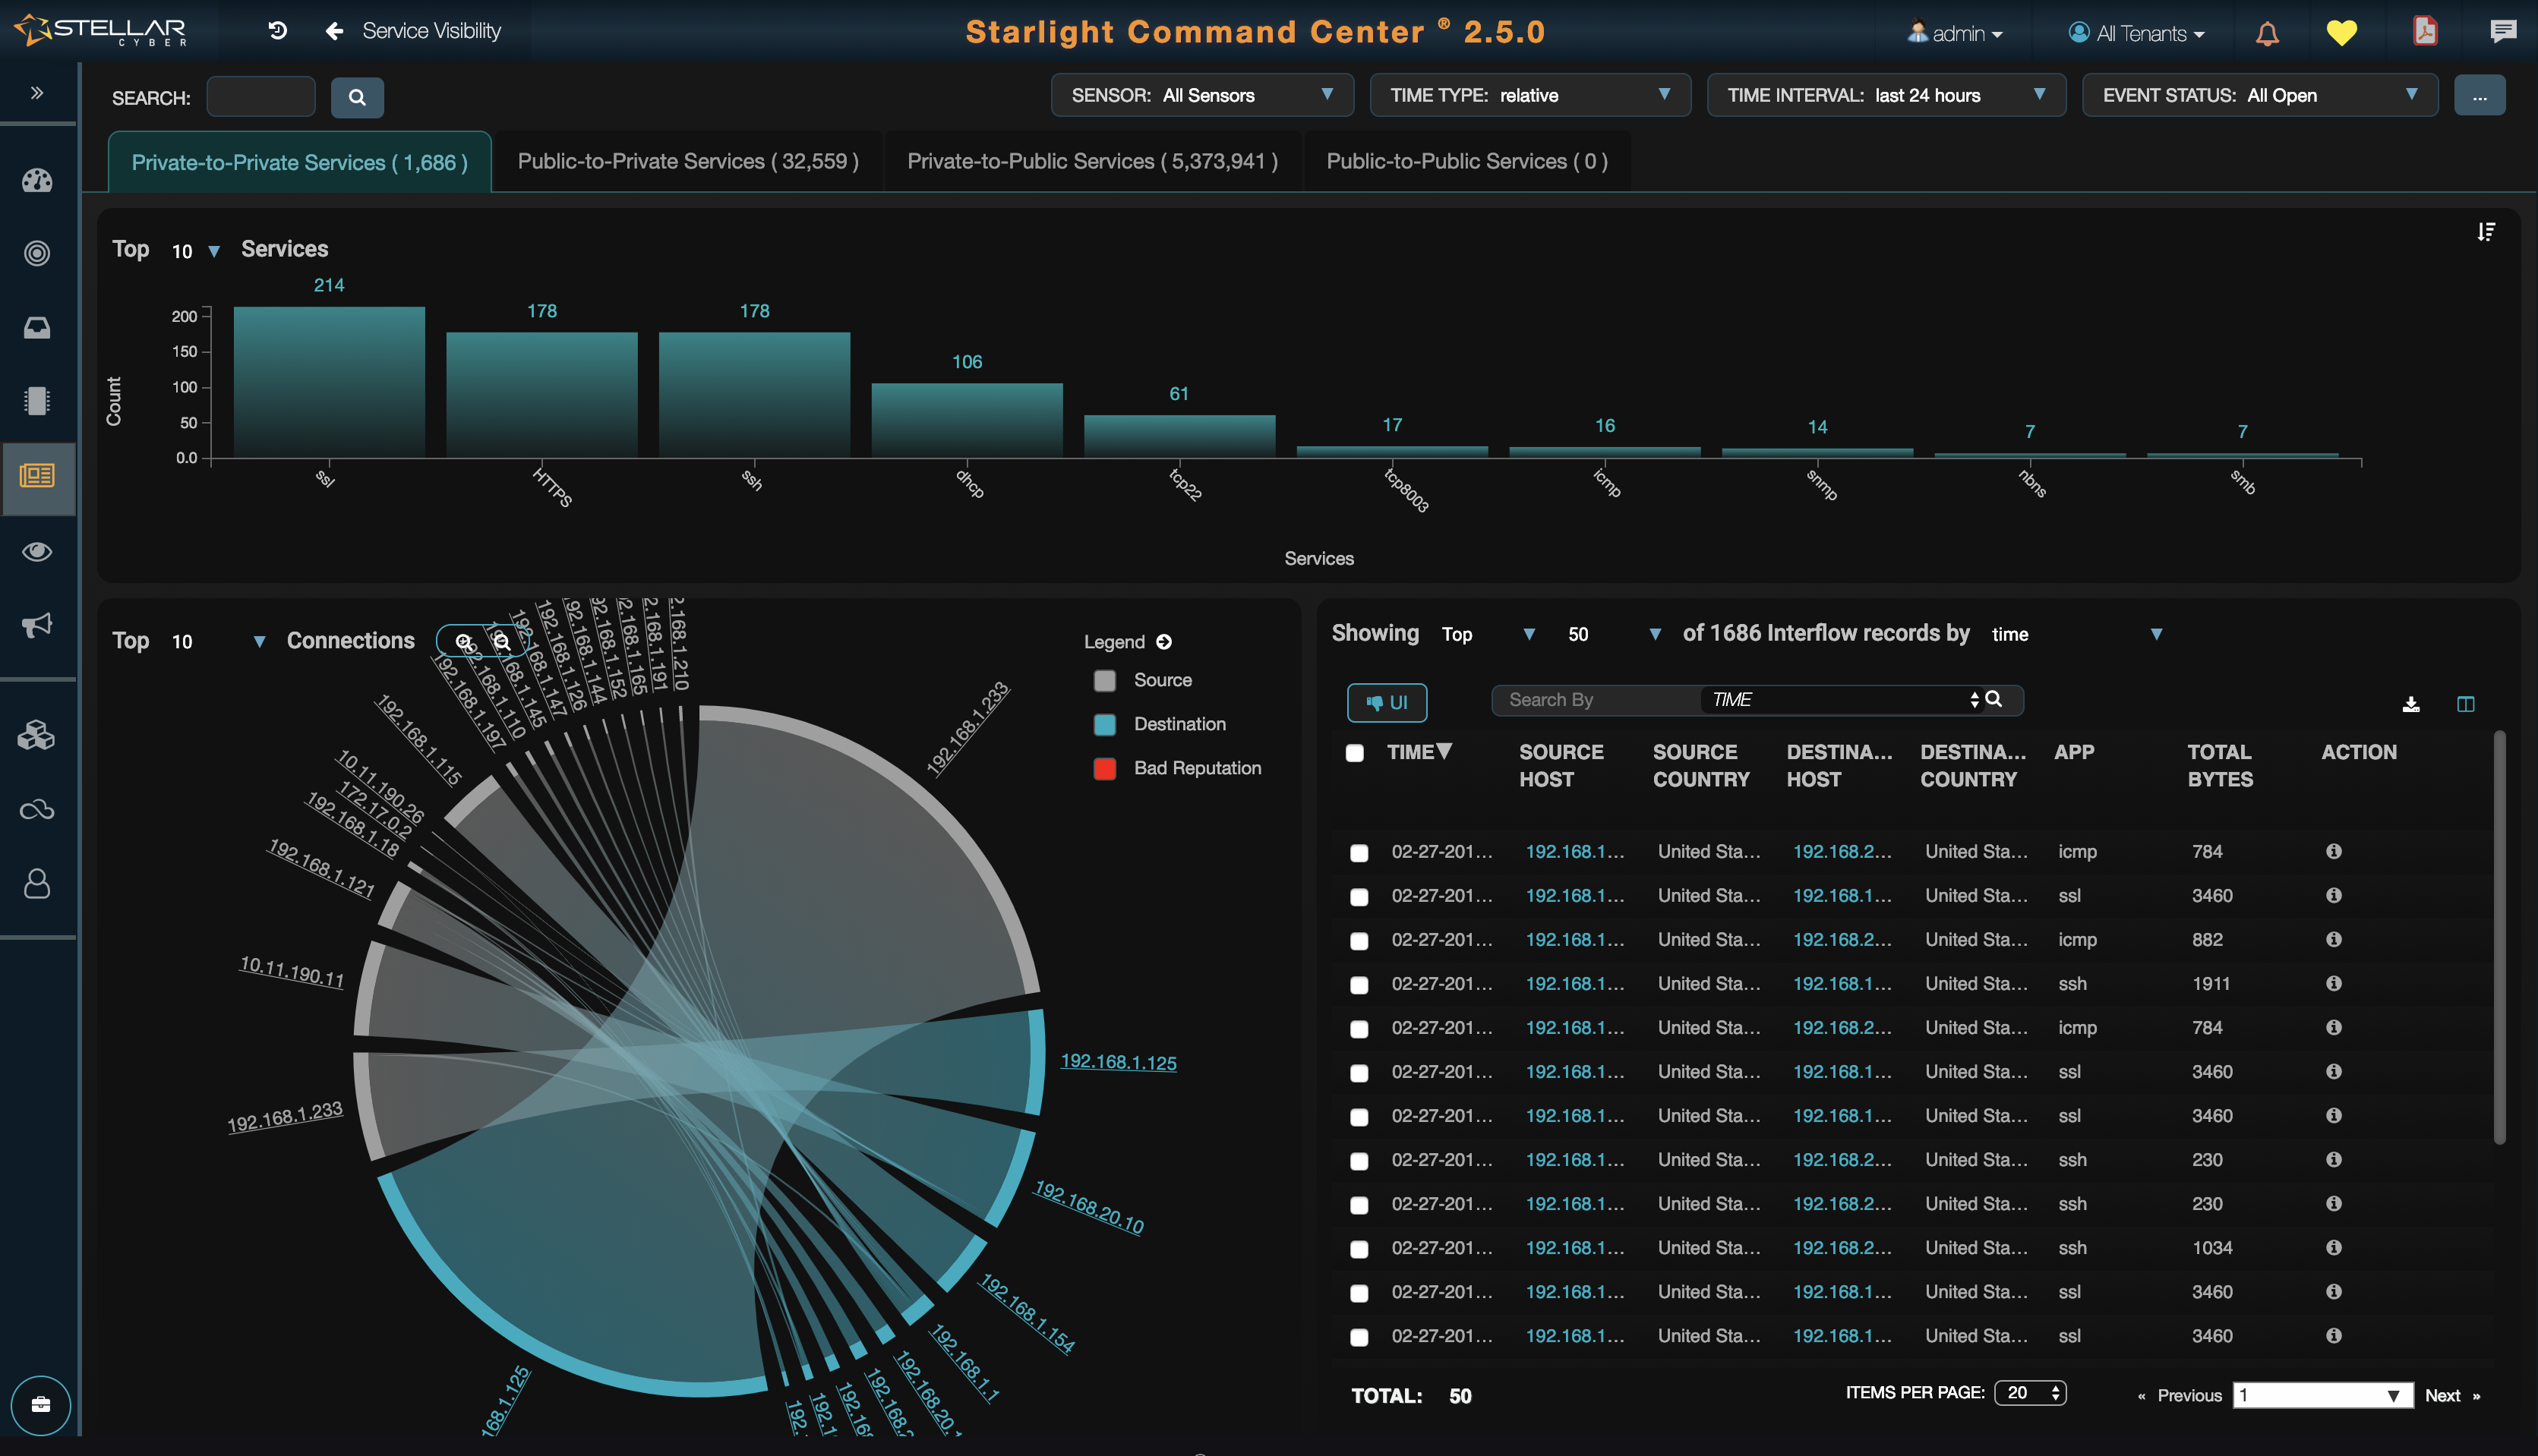Click the Bad Reputation red swatch

(x=1104, y=769)
